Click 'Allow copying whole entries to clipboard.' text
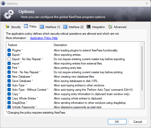 78,98
